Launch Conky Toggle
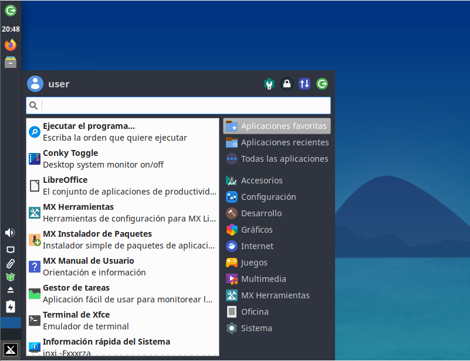 tap(123, 159)
